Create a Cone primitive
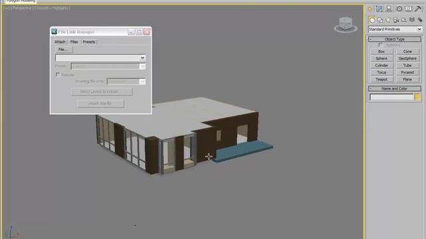Screen dimensions: 426x239 coord(407,52)
